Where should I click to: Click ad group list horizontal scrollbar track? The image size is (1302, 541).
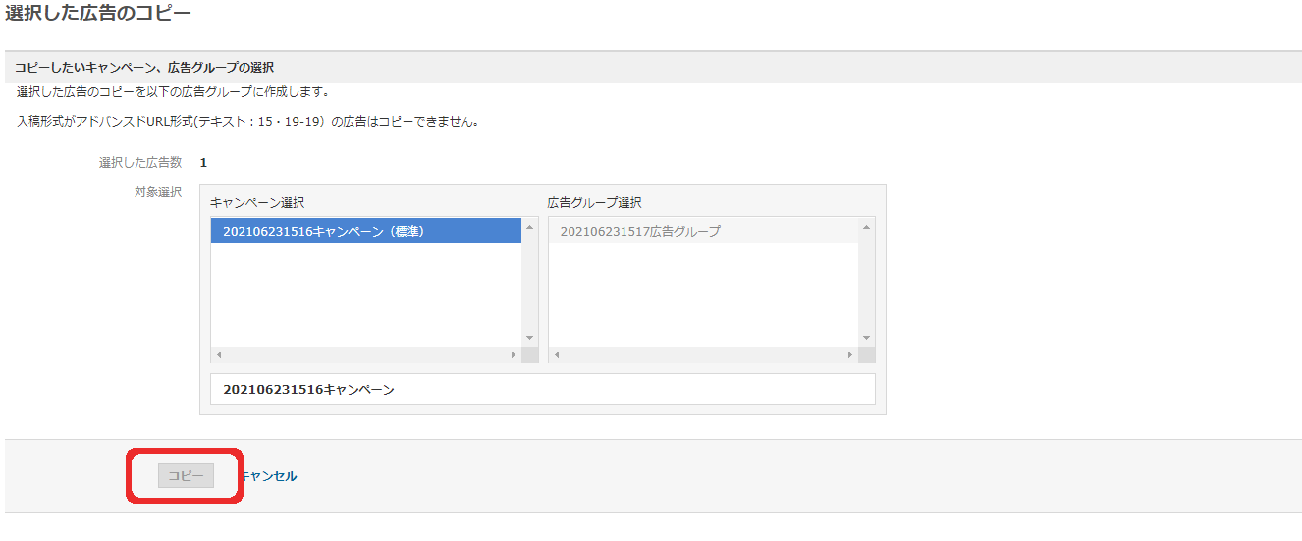coord(701,354)
